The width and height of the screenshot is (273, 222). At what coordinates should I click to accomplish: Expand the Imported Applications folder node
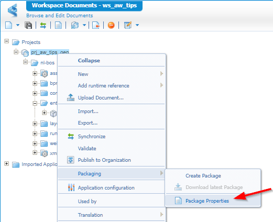[x=7, y=164]
